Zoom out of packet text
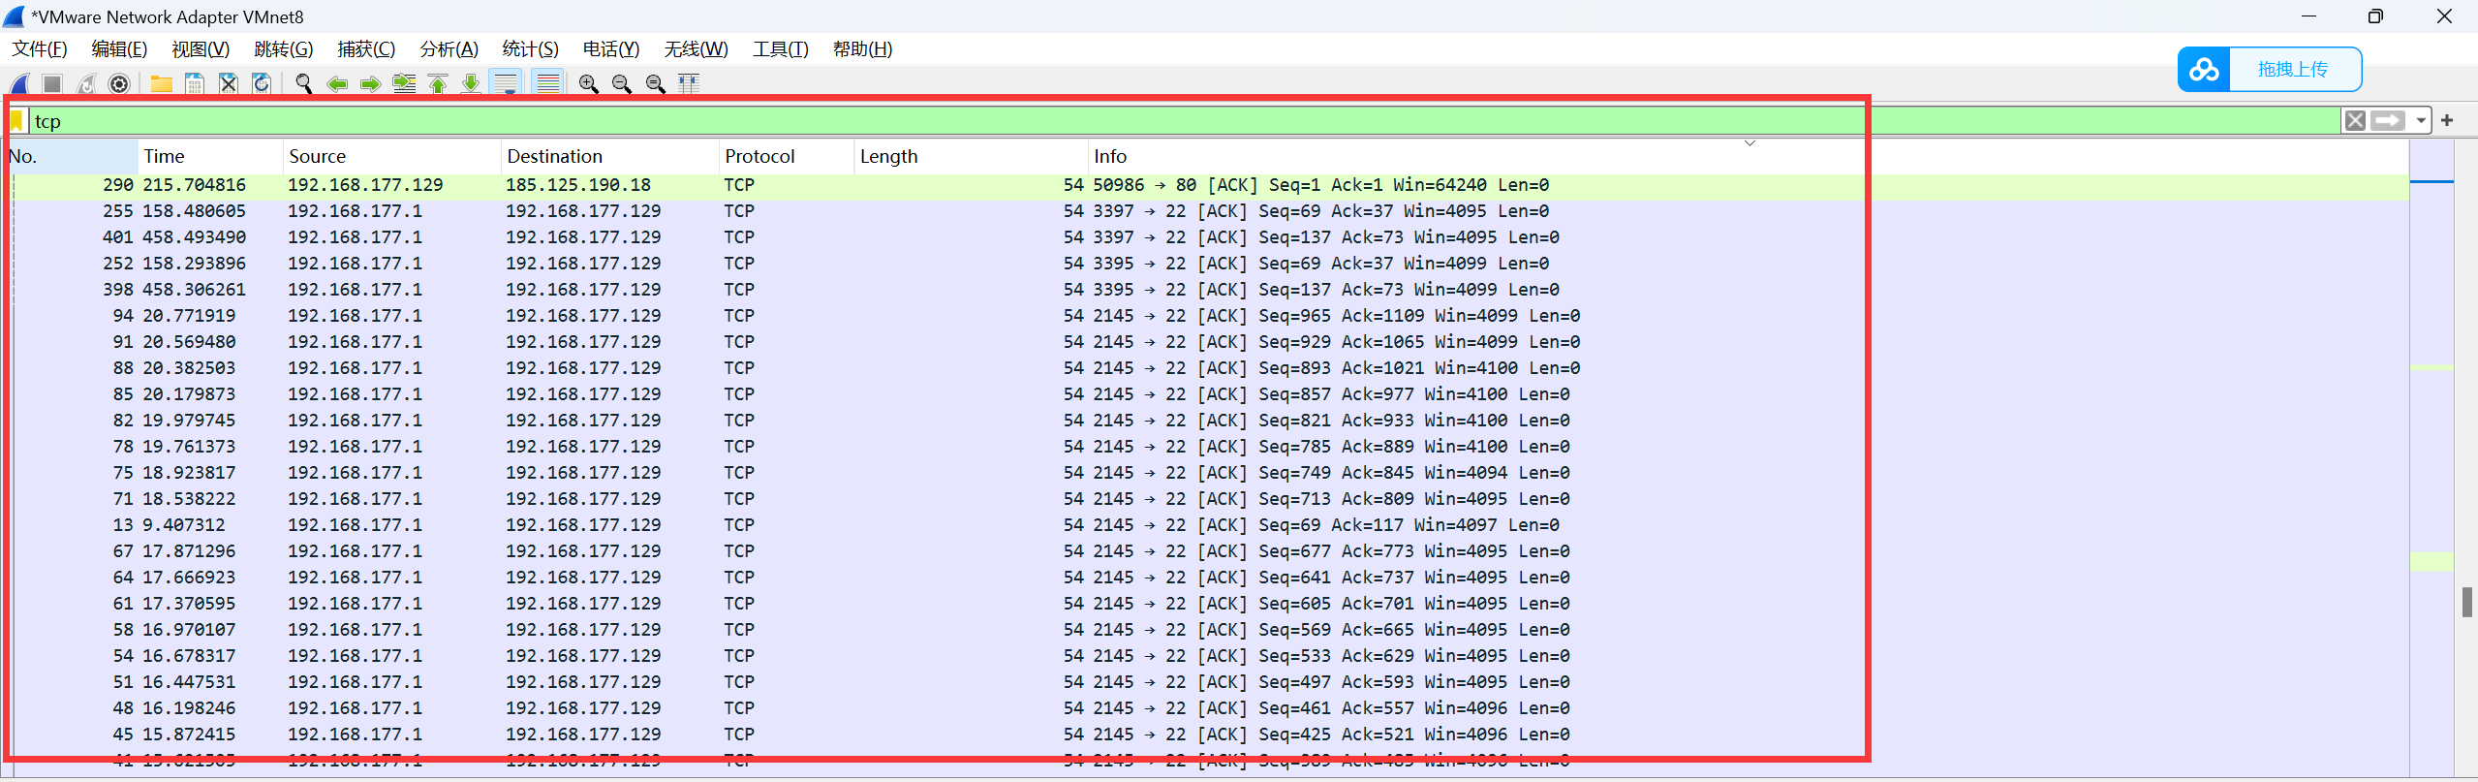 (x=622, y=84)
